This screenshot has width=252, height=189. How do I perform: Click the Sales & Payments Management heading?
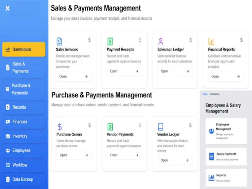click(x=96, y=8)
